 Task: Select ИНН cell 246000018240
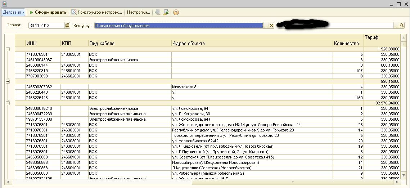point(43,108)
